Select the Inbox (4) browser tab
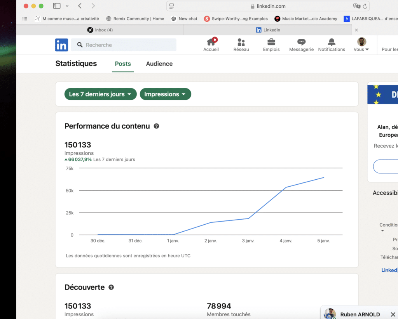The image size is (398, 319). (x=100, y=30)
